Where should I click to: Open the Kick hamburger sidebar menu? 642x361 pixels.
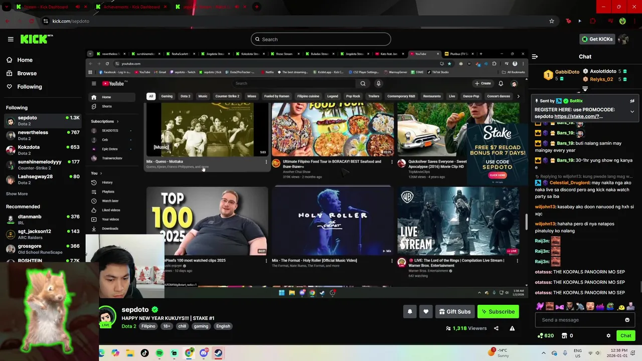point(11,39)
